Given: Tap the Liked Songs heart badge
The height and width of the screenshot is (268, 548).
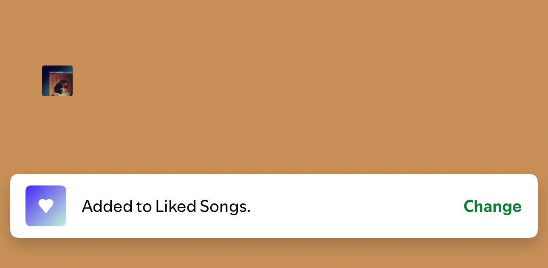Looking at the screenshot, I should pos(46,206).
